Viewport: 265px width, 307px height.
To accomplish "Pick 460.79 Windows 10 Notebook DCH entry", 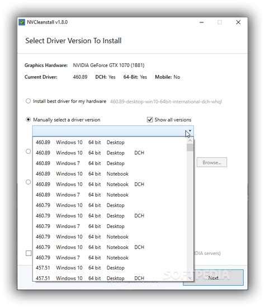I will coord(110,247).
